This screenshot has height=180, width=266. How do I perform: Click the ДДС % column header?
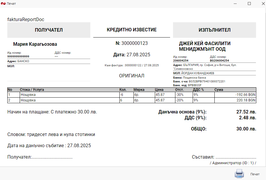click(x=199, y=89)
